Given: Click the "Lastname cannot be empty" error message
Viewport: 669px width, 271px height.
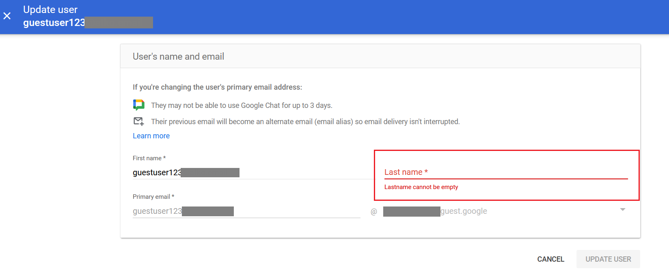Looking at the screenshot, I should (x=421, y=187).
